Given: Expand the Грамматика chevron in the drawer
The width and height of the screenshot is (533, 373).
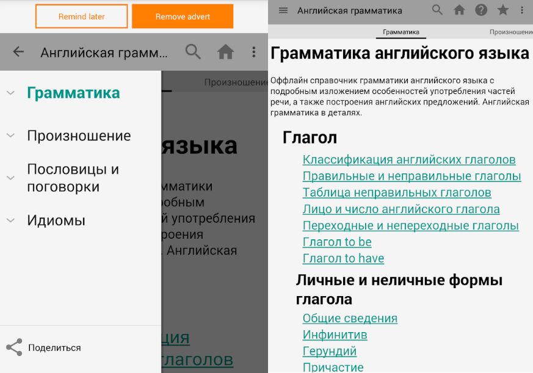Looking at the screenshot, I should 10,93.
